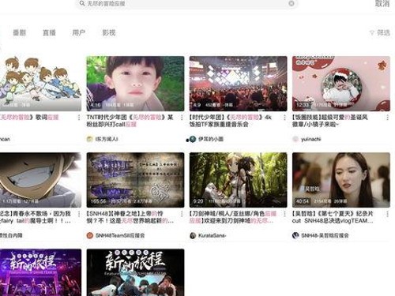The image size is (395, 296).
Task: Open more options for 4k饭拍TF家族 video
Action: click(284, 118)
